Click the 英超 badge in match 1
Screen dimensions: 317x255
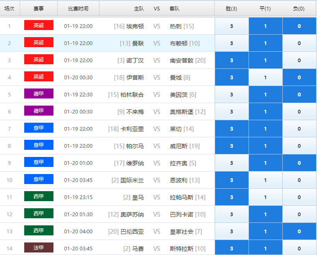39,25
